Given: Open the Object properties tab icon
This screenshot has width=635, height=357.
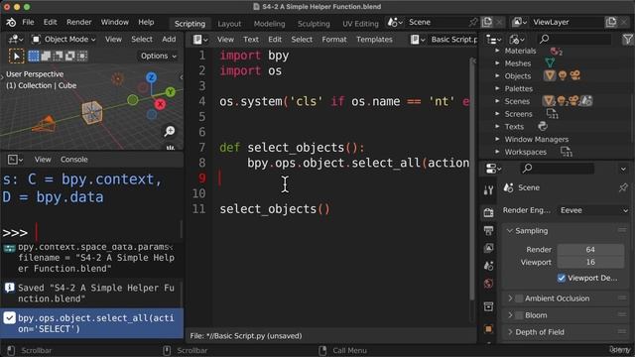Looking at the screenshot, I should [x=488, y=328].
